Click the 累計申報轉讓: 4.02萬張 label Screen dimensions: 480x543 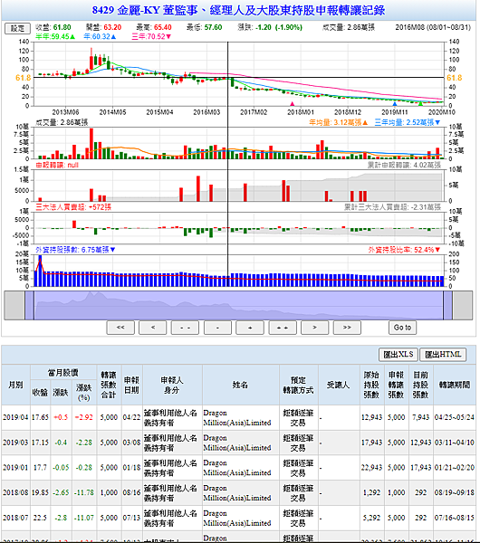coord(404,166)
